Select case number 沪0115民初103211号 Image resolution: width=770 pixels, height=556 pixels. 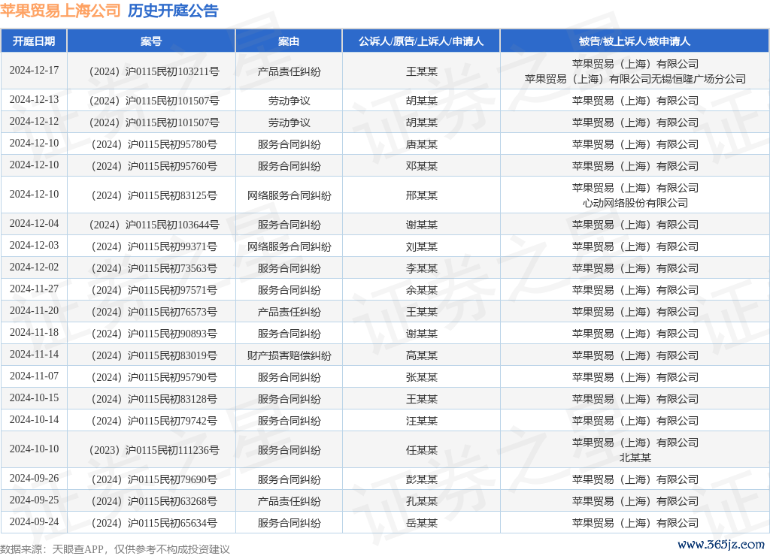154,71
